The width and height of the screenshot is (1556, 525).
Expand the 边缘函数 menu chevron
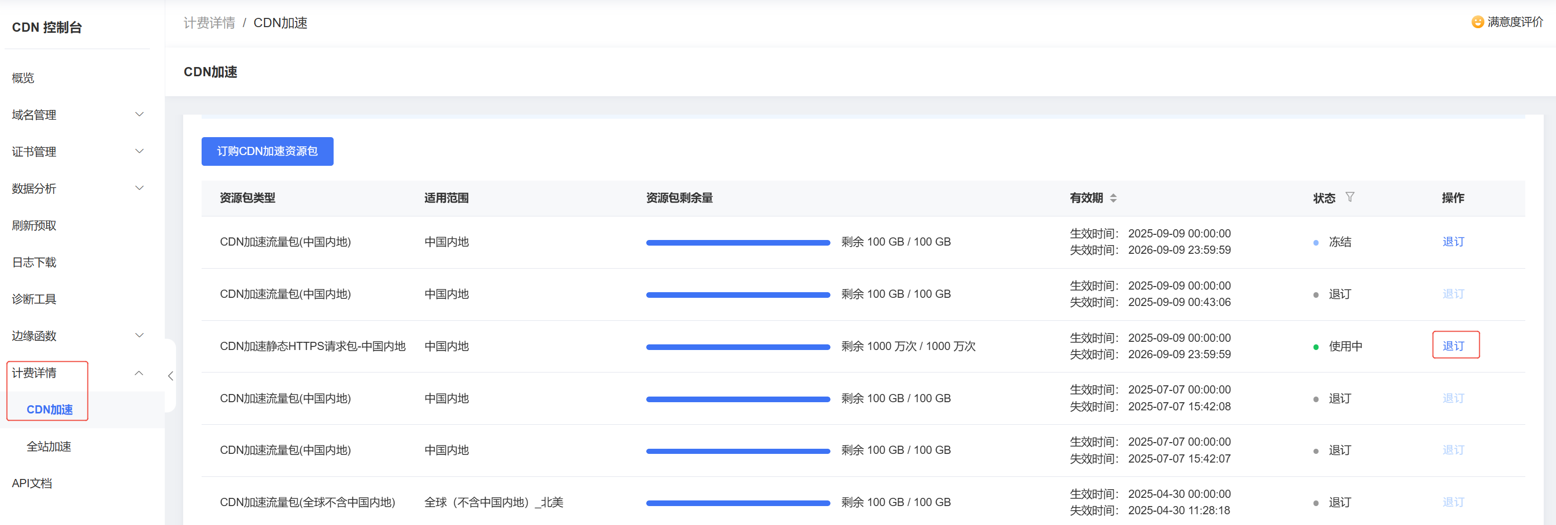(x=140, y=336)
